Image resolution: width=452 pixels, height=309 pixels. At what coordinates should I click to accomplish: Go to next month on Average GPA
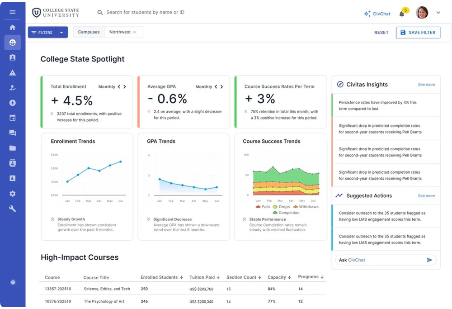coord(221,86)
